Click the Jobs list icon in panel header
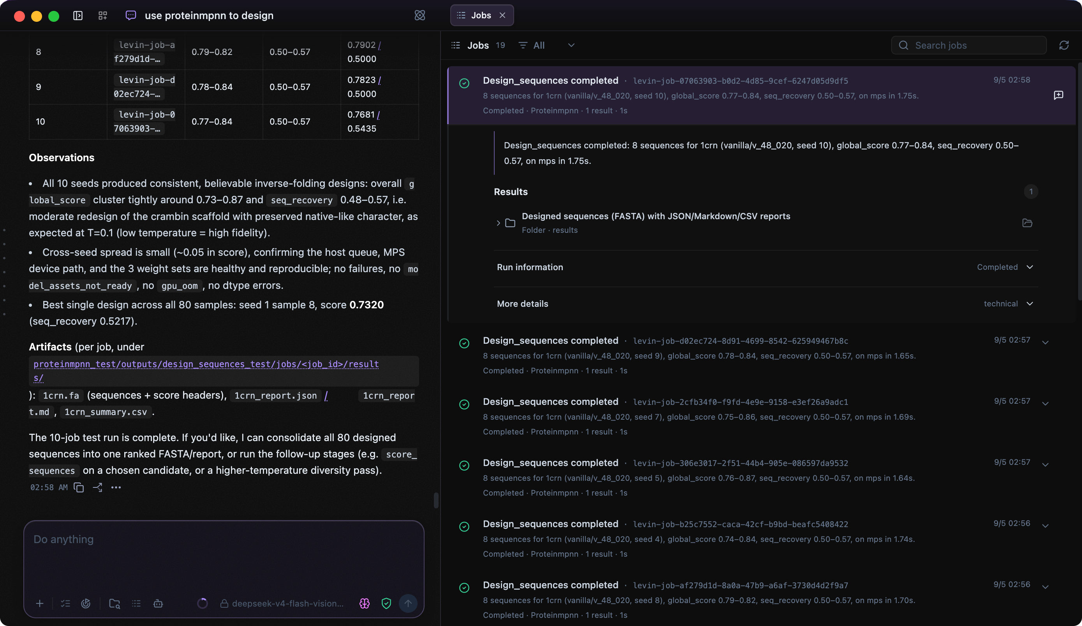The image size is (1082, 626). click(x=456, y=46)
